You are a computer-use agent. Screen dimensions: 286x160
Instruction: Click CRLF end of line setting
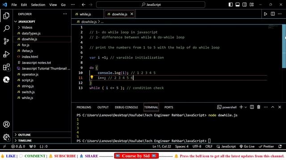tap(209, 146)
